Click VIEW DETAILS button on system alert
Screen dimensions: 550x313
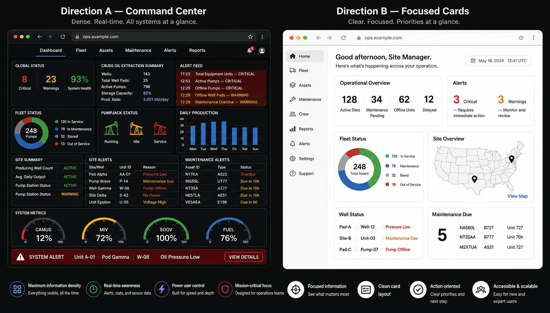pyautogui.click(x=244, y=257)
